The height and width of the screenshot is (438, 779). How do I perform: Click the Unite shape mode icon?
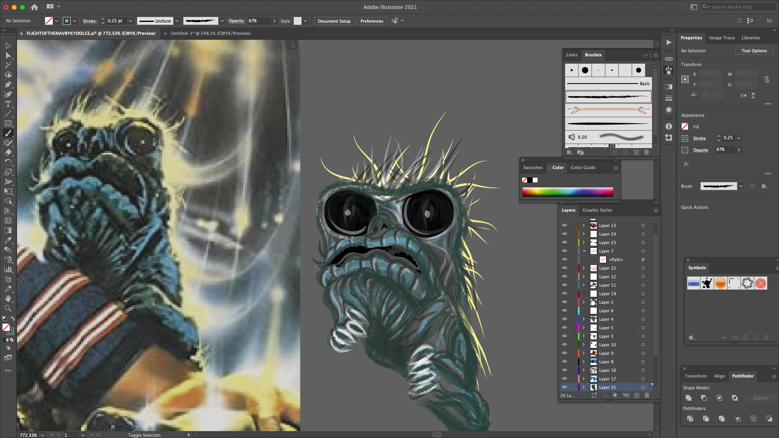[x=689, y=398]
